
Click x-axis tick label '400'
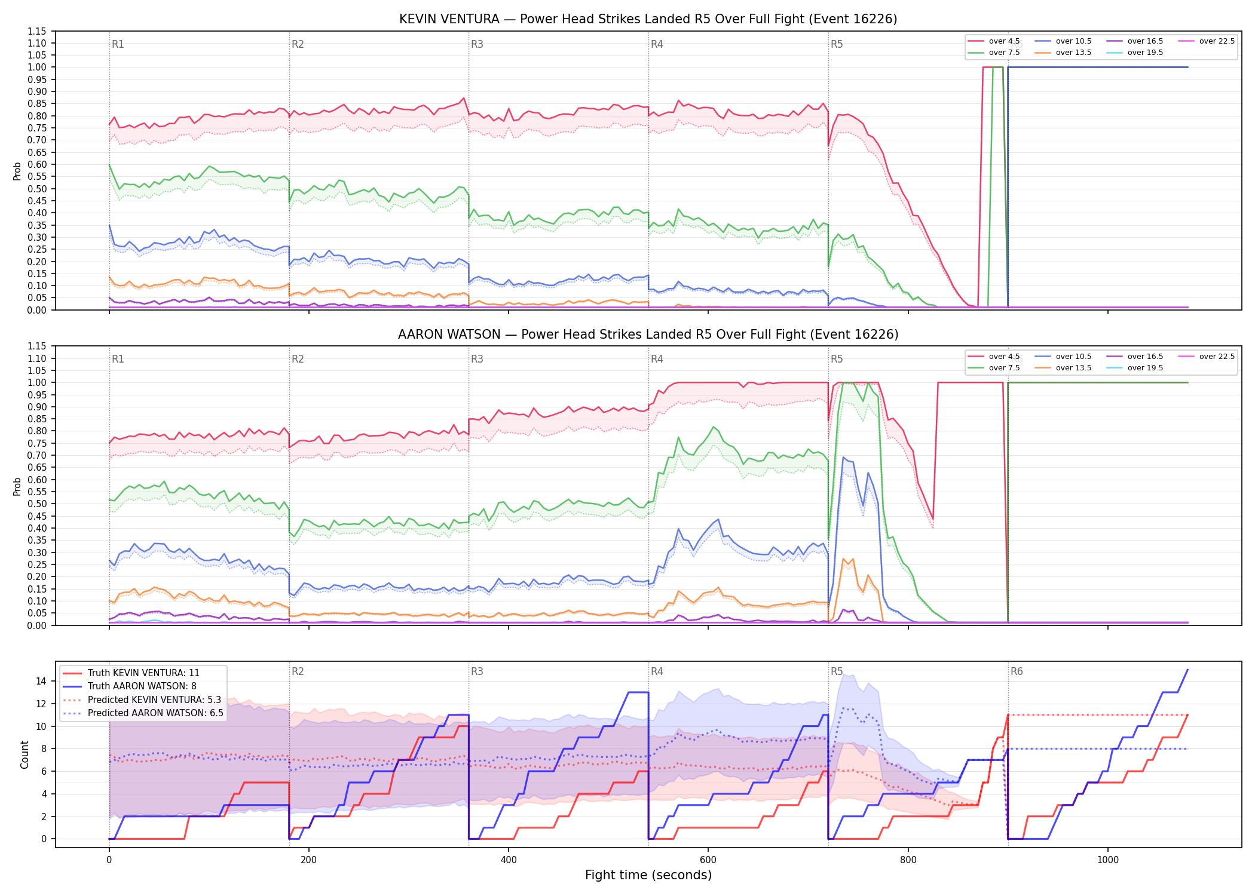pyautogui.click(x=509, y=860)
